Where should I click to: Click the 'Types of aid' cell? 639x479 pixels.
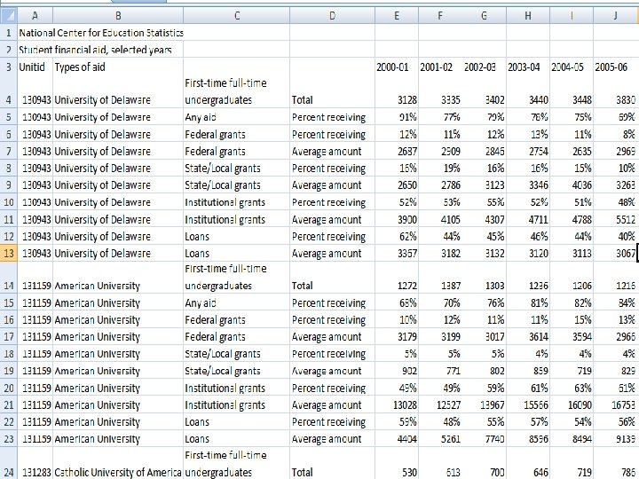pos(80,67)
